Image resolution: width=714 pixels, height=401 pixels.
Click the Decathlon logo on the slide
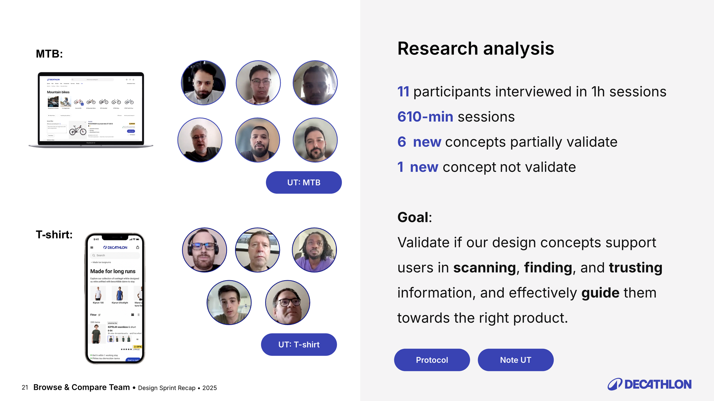[649, 384]
